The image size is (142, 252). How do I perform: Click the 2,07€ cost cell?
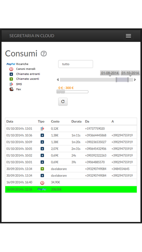click(x=55, y=149)
